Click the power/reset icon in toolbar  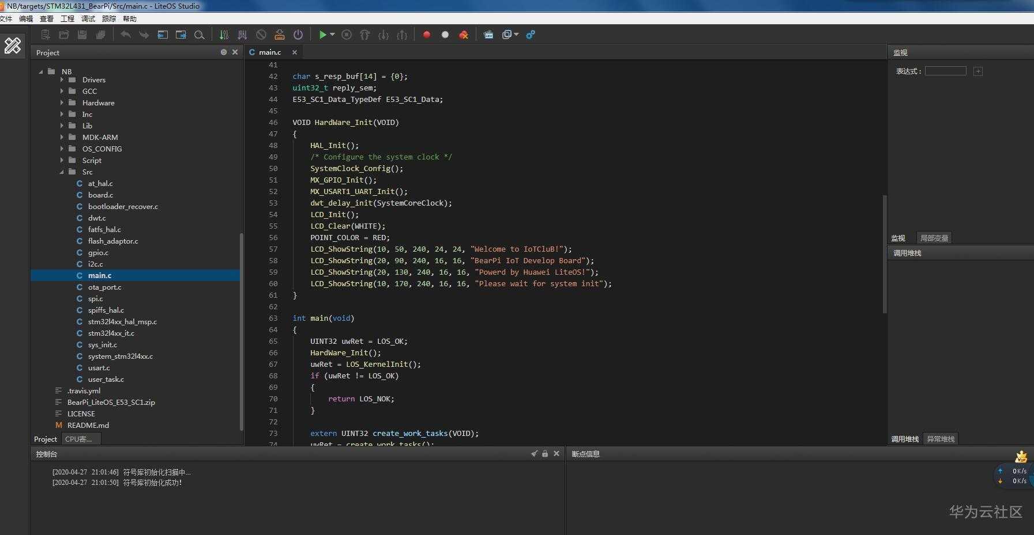click(298, 35)
